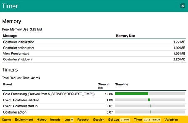Viewport: 188px width, 123px height.
Task: Click the 1.92 MB memory value
Action: coord(179,48)
